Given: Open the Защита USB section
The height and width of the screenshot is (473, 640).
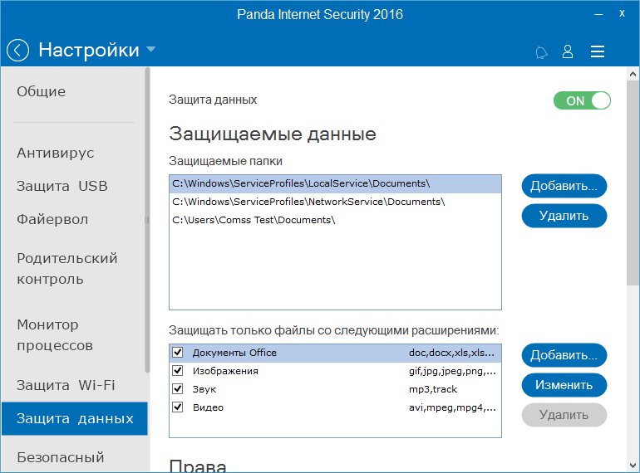Looking at the screenshot, I should (x=62, y=186).
